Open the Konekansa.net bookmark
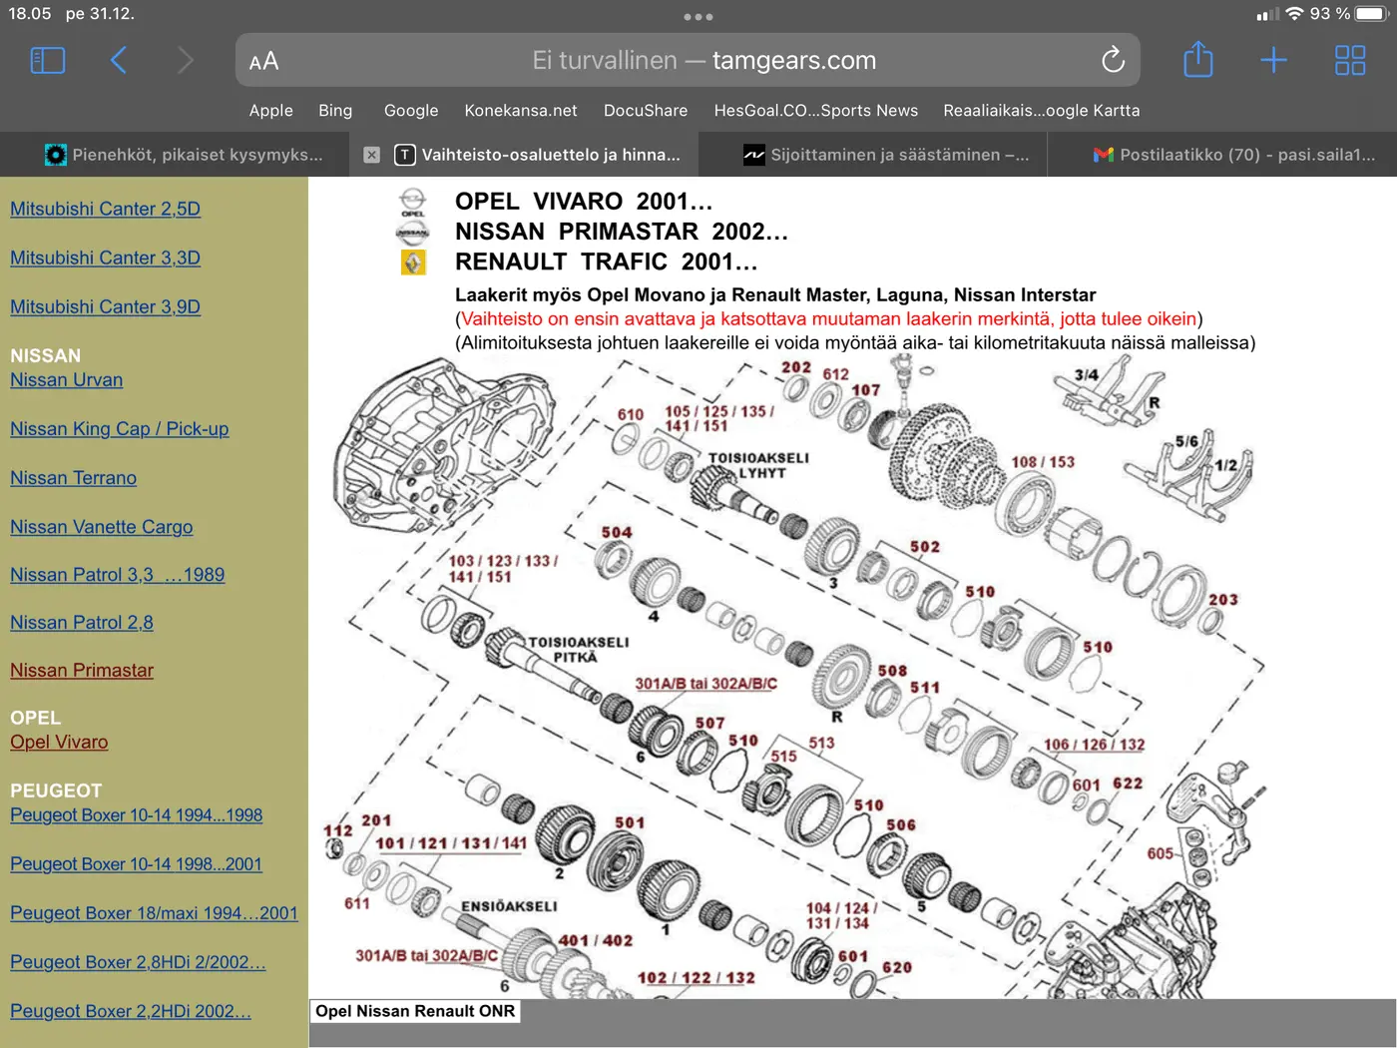 pyautogui.click(x=521, y=111)
